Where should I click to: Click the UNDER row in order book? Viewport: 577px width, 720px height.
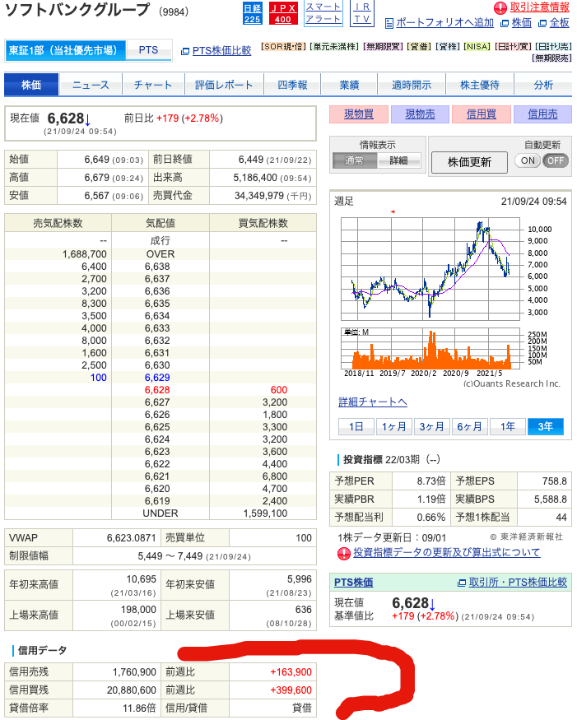click(161, 513)
